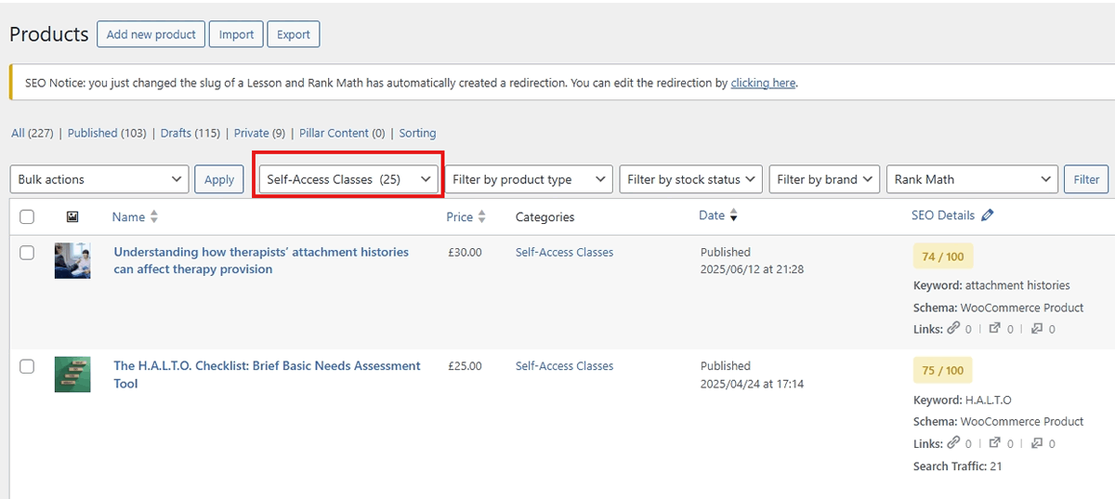
Task: Click thumbnail of H.A.L.T.O. Checklist product
Action: [x=72, y=374]
